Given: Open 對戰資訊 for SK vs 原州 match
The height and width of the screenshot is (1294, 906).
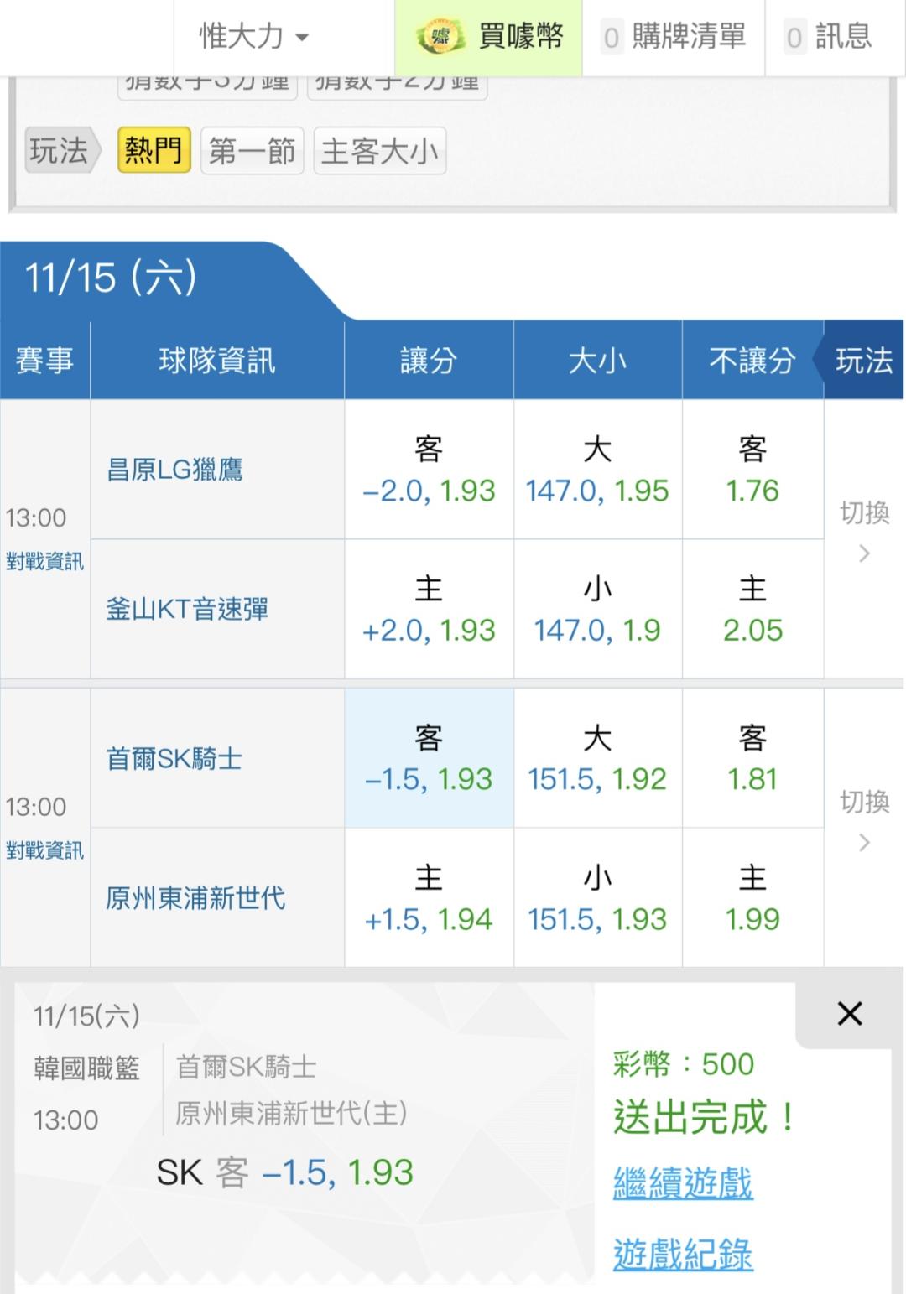Looking at the screenshot, I should tap(44, 850).
